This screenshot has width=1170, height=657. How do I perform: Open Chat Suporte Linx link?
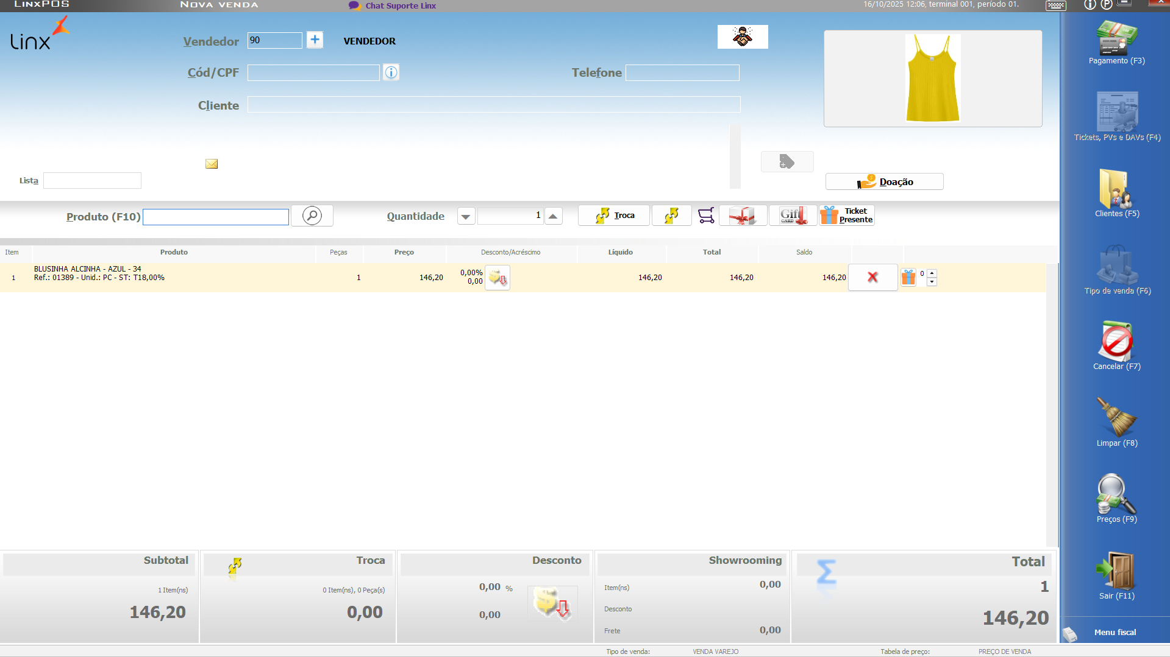pyautogui.click(x=393, y=5)
